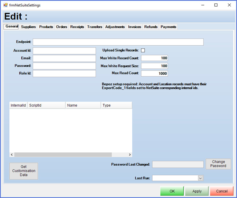Go to the Payments tab
Screen dimensions: 237x198
(168, 27)
